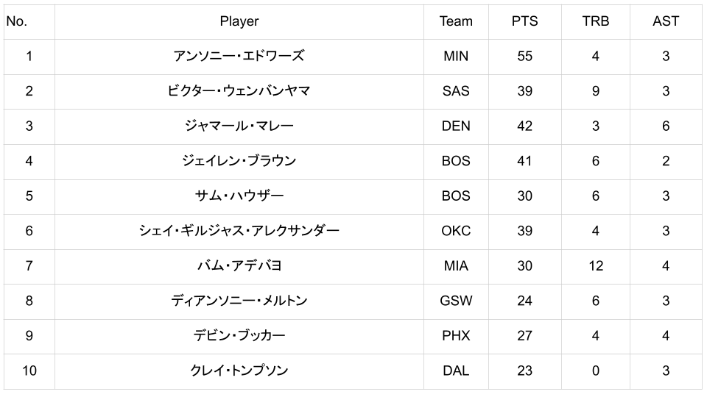
Task: Select the バム・アデバヨ player cell
Action: tap(239, 265)
